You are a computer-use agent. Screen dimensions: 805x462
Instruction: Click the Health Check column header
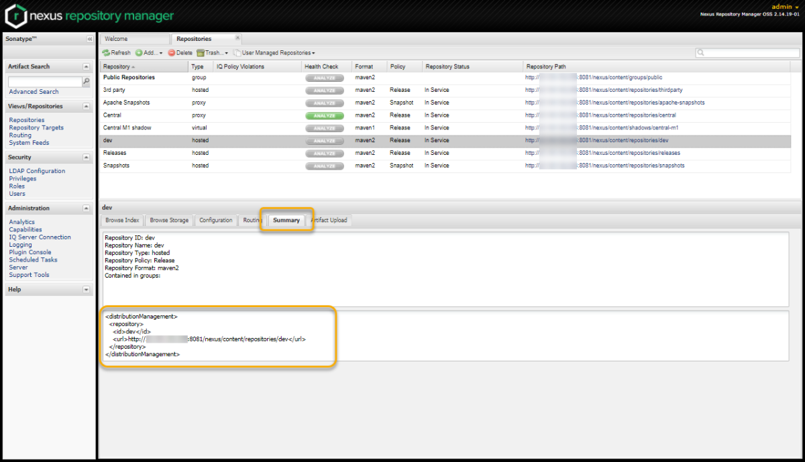[327, 67]
